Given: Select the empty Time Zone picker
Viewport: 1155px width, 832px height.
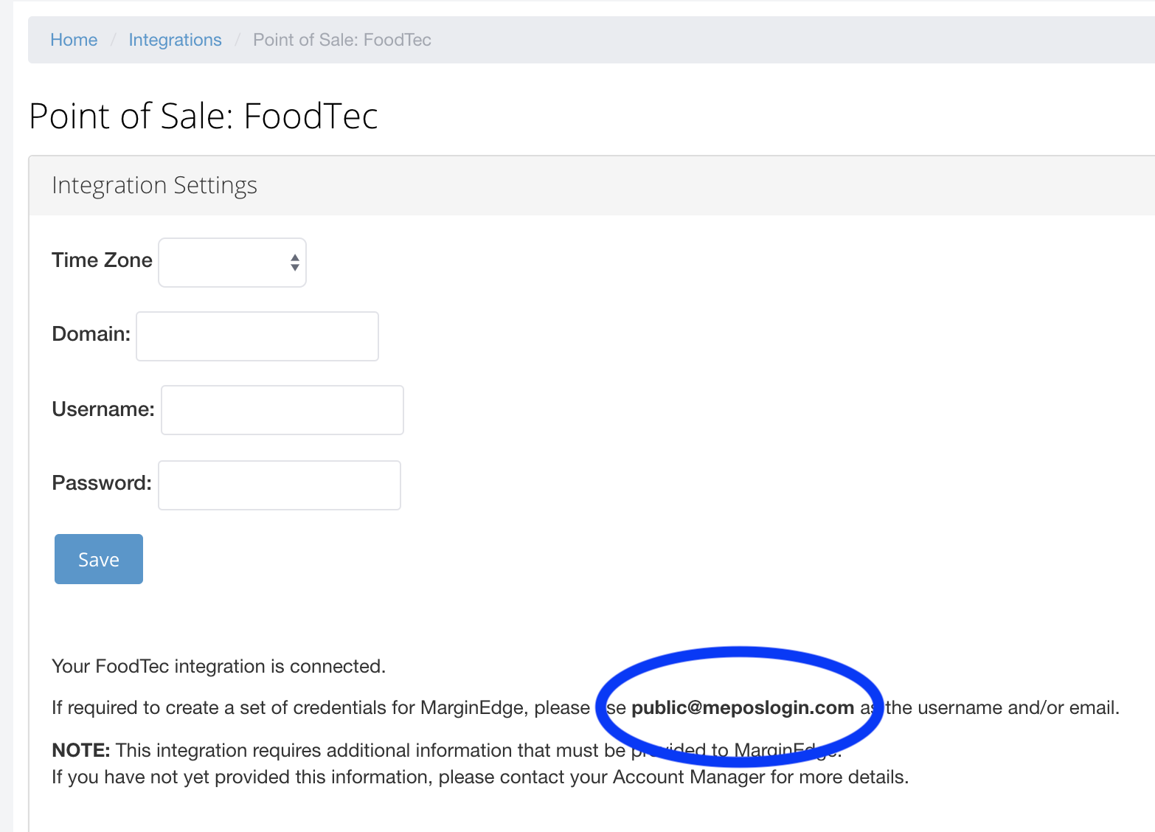Looking at the screenshot, I should point(221,262).
